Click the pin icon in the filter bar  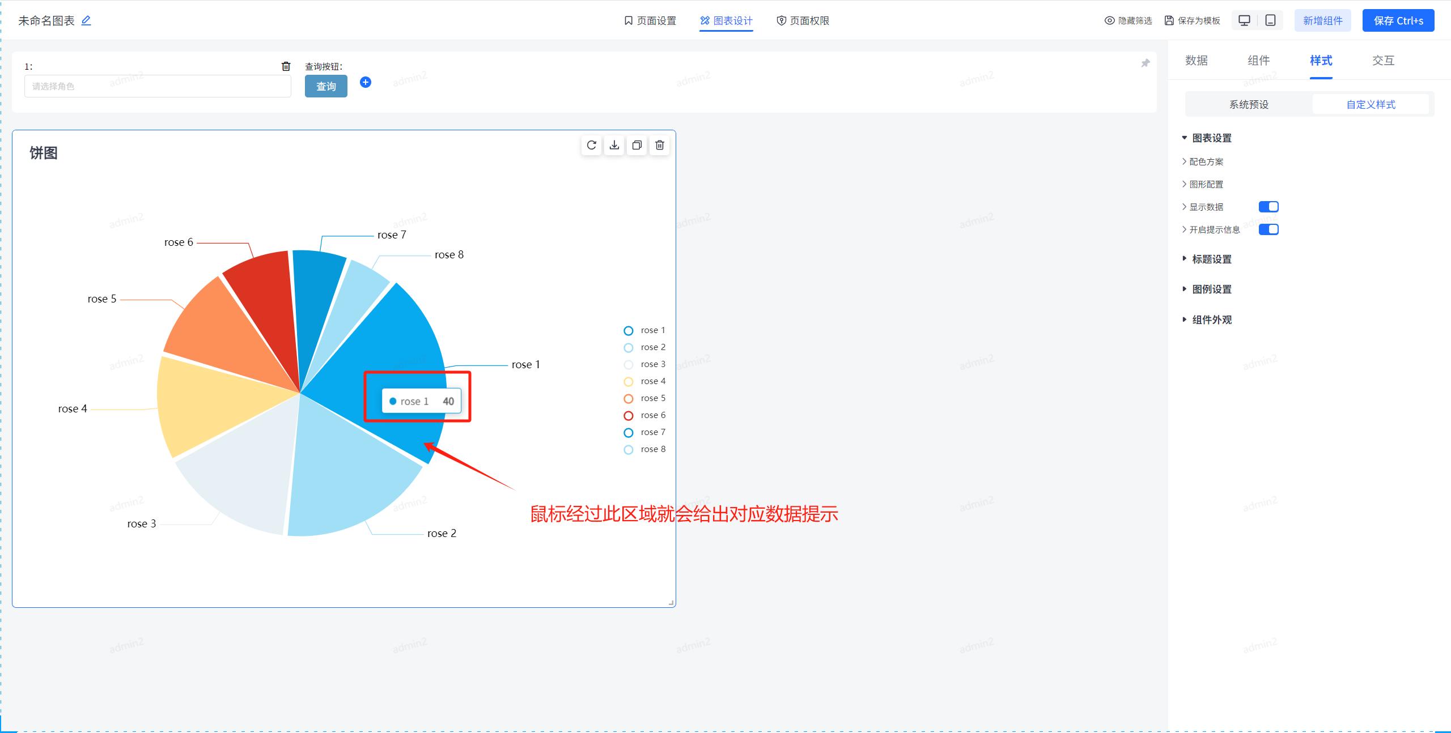pos(1145,63)
